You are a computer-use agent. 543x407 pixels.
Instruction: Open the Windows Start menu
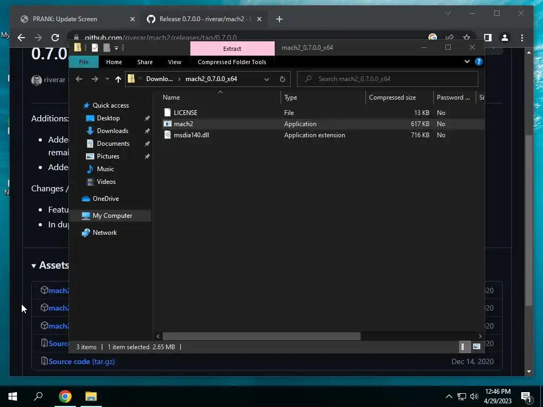(13, 396)
